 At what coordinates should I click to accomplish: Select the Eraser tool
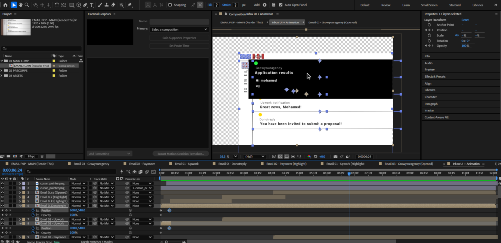(113, 5)
